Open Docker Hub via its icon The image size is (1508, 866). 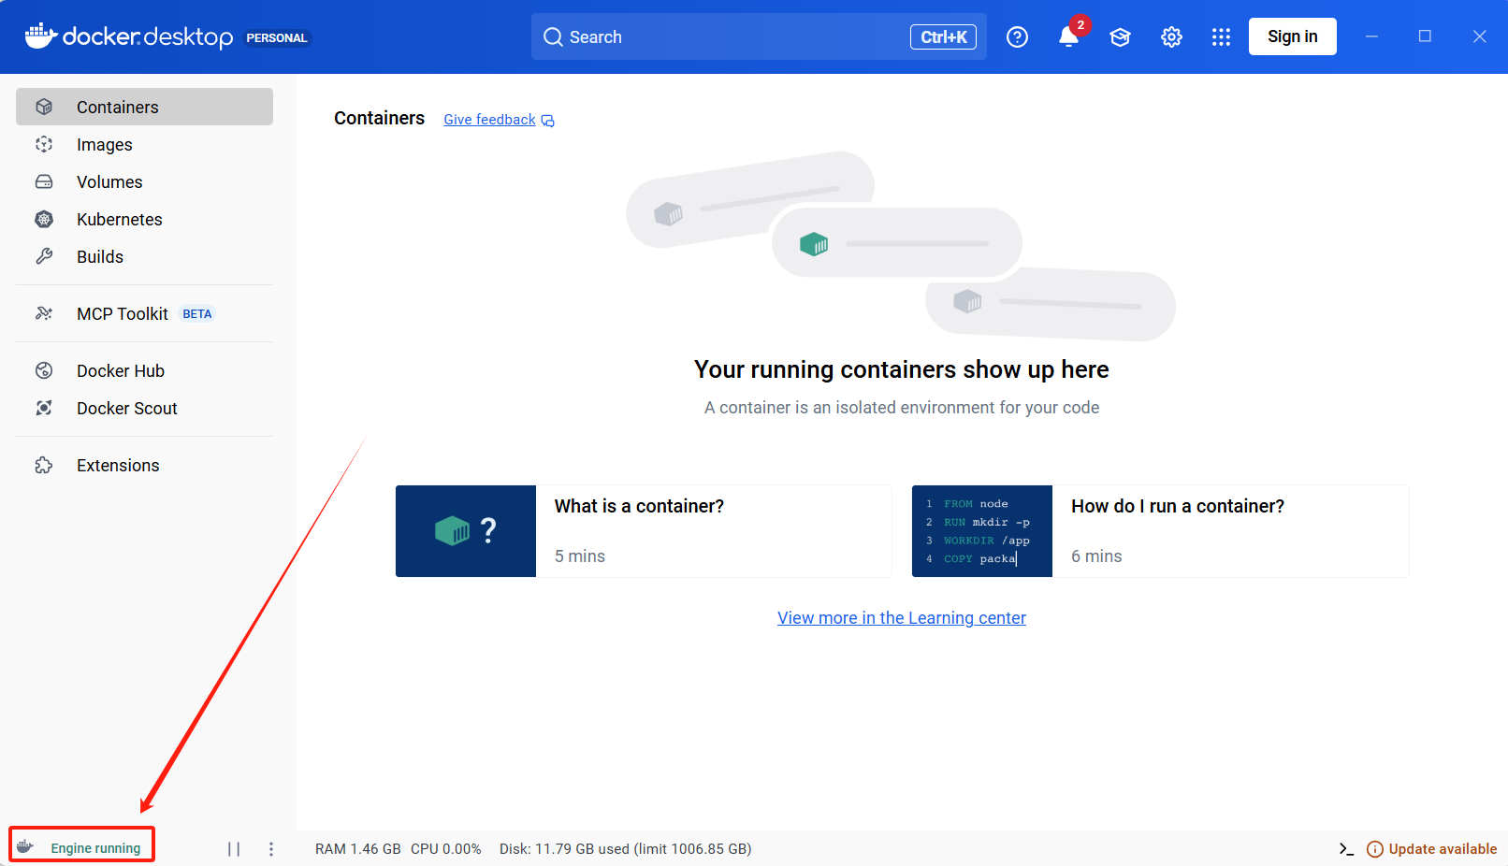click(44, 370)
